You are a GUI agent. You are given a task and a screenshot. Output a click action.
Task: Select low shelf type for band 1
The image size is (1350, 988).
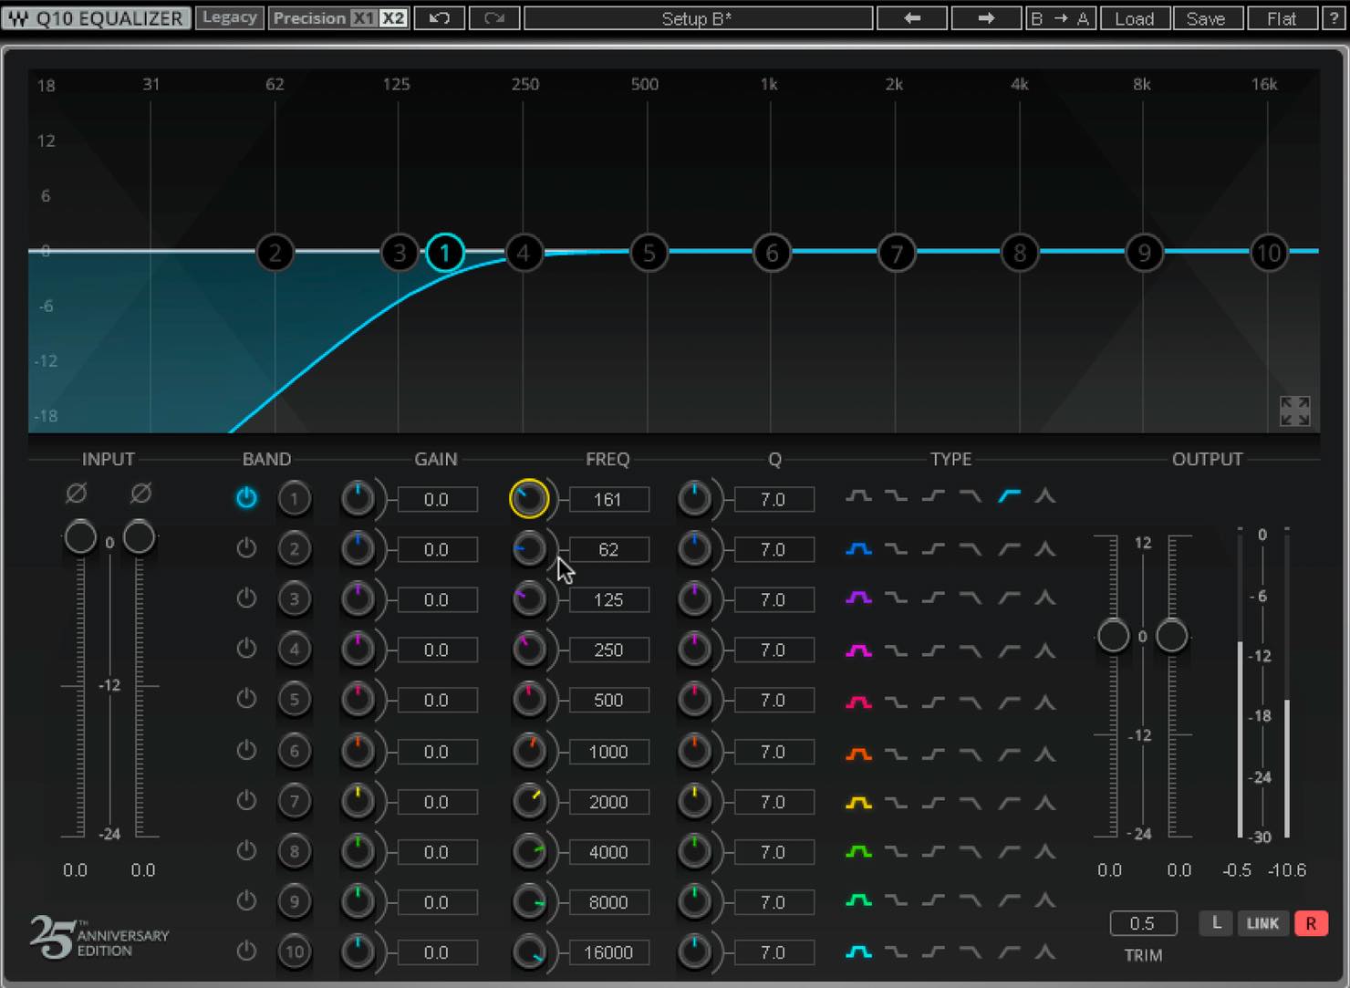(896, 496)
